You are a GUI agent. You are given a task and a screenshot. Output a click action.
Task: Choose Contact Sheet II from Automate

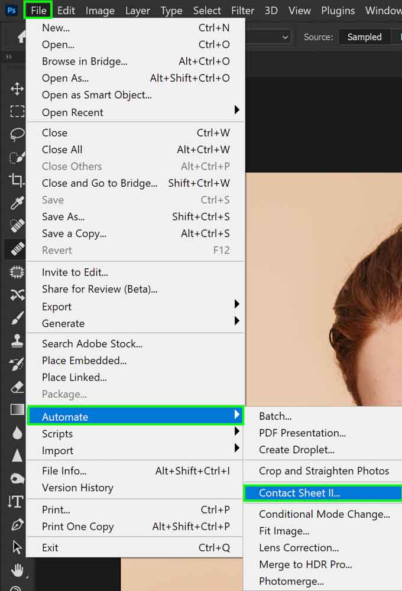[x=300, y=493]
